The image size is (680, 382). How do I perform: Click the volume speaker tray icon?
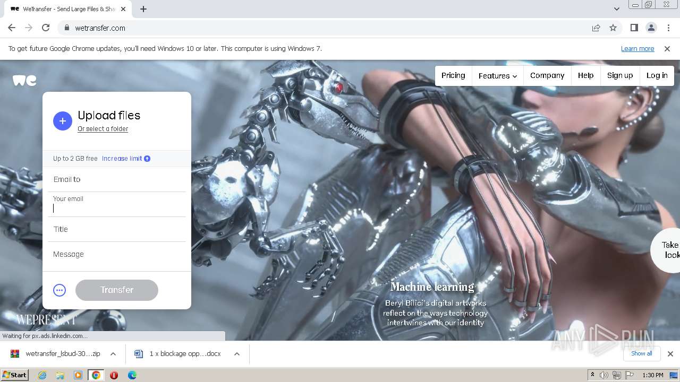(x=604, y=375)
